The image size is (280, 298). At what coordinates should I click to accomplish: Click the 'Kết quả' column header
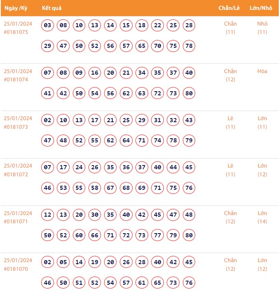[51, 8]
